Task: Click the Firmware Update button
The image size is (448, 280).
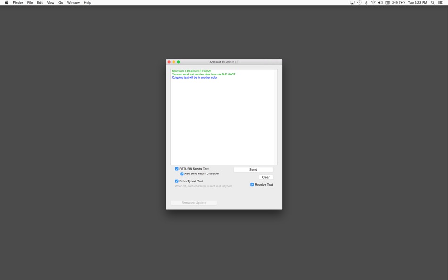Action: point(194,203)
